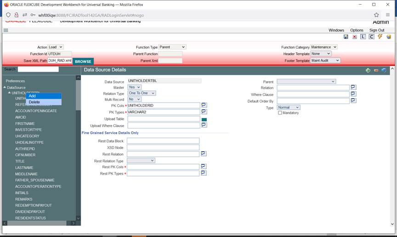Select ACCOUNTOPENINGDATE in the tree
This screenshot has width=397, height=237.
tap(36, 111)
